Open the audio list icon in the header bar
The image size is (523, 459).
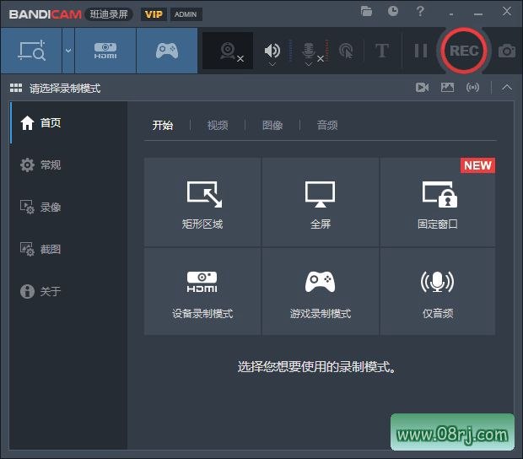472,88
